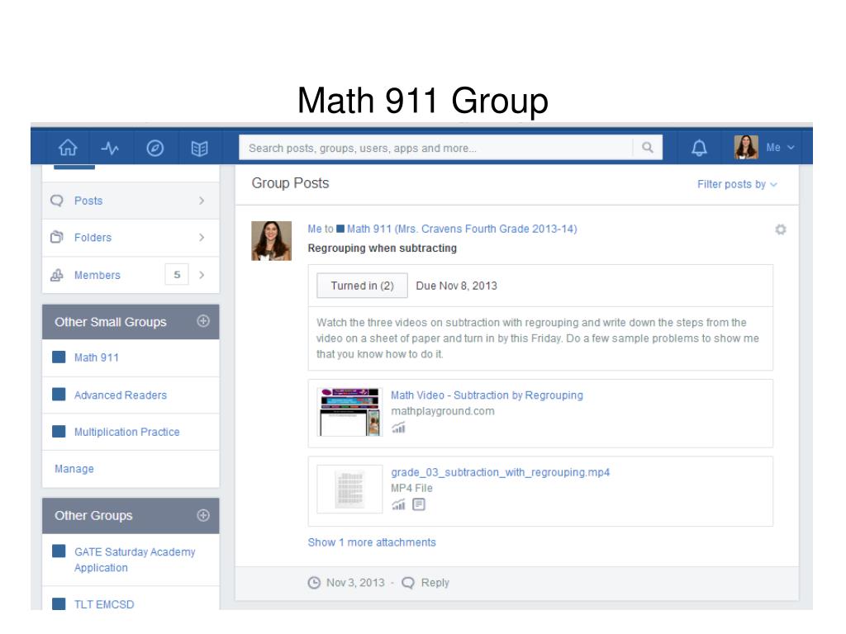Click the MP4 file thumbnail

pyautogui.click(x=349, y=489)
